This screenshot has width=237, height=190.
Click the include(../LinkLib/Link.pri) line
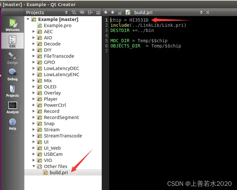point(148,25)
